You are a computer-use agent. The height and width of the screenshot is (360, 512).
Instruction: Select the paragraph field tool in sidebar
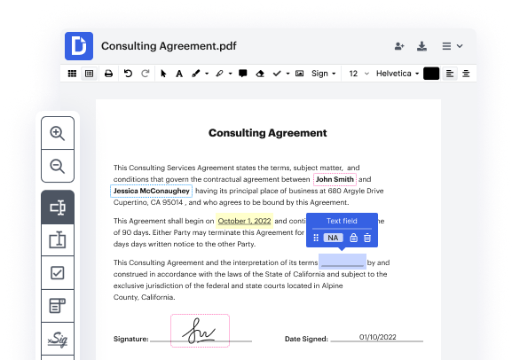[58, 240]
